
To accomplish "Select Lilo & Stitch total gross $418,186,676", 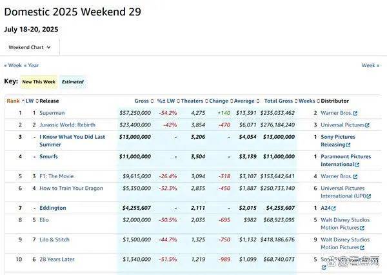I will [x=277, y=239].
